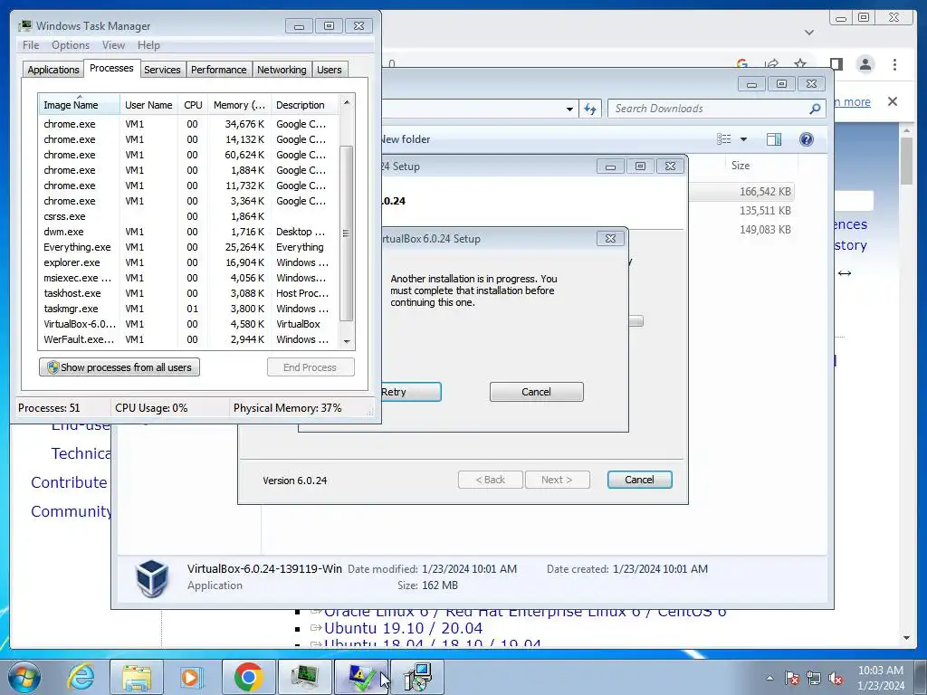Select the VirtualBox-6.0... process row
927x695 pixels.
tap(188, 324)
